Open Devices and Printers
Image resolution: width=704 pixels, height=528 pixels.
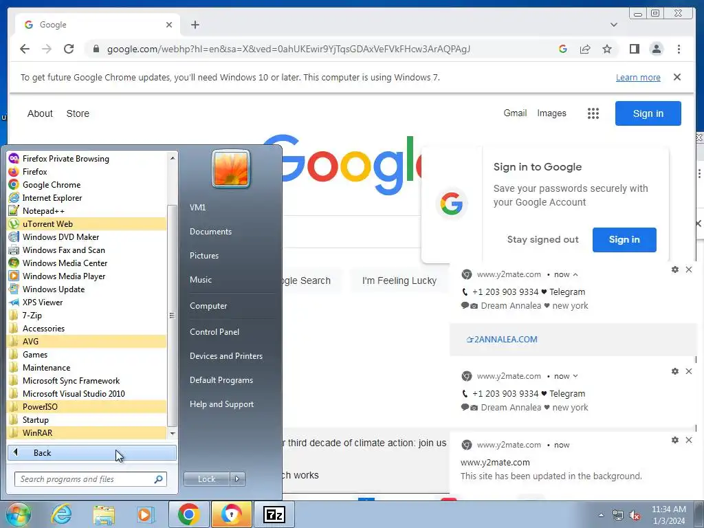click(225, 356)
